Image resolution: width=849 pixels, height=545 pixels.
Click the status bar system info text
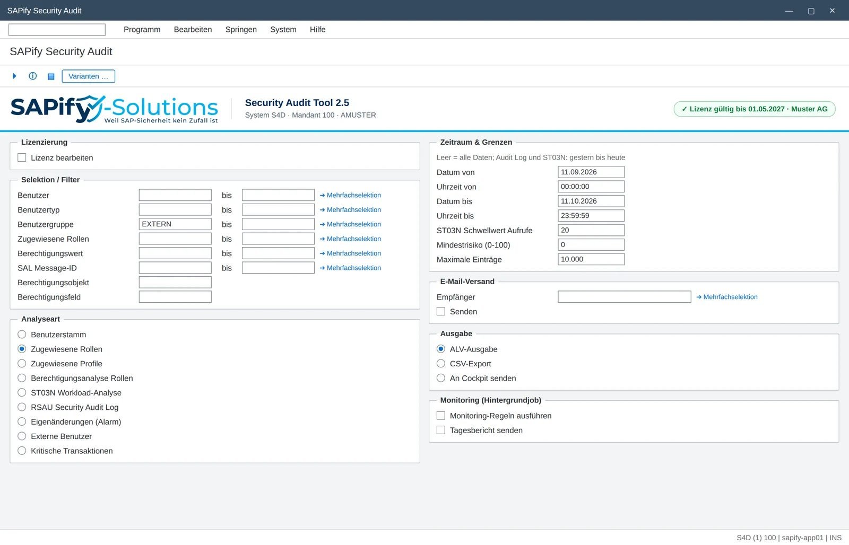click(x=789, y=538)
